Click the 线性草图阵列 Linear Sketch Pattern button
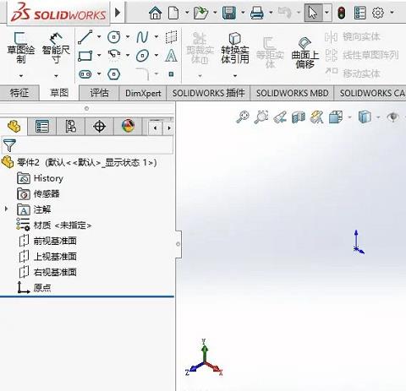Viewport: 406px width, 391px height. click(362, 55)
